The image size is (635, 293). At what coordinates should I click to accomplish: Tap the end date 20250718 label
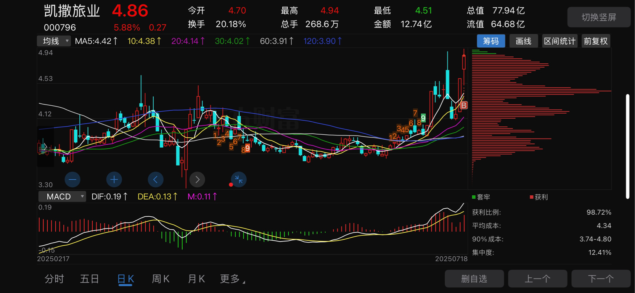[x=451, y=259]
